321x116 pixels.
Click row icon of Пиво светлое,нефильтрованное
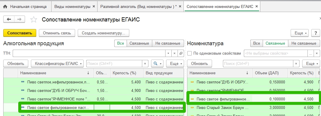pyautogui.click(x=23, y=82)
